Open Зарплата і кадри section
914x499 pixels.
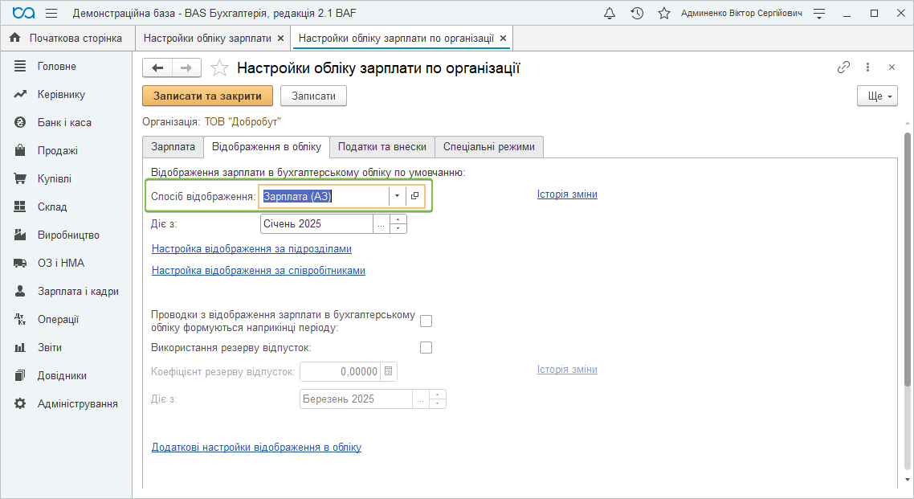click(x=78, y=291)
